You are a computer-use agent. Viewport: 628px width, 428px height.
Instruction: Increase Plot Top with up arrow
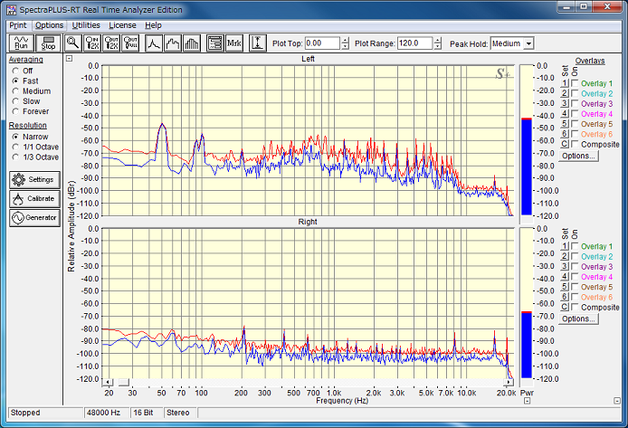[x=346, y=41]
